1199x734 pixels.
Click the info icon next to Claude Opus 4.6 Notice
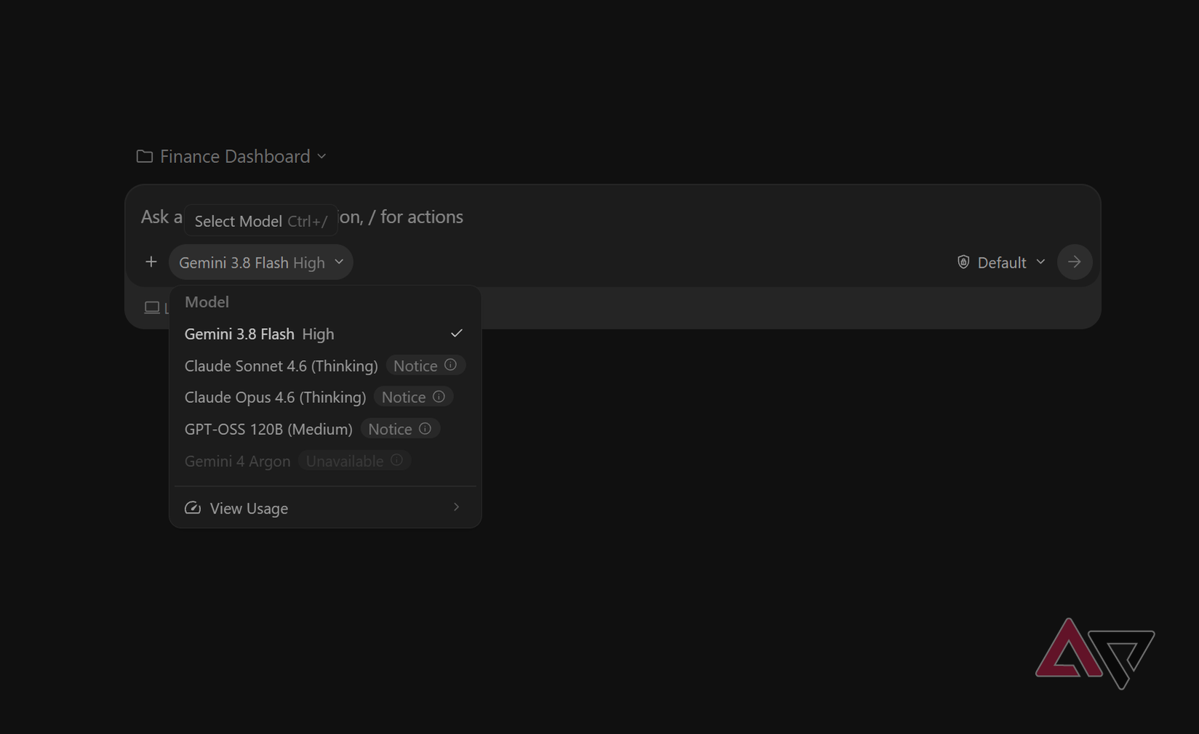click(x=439, y=396)
